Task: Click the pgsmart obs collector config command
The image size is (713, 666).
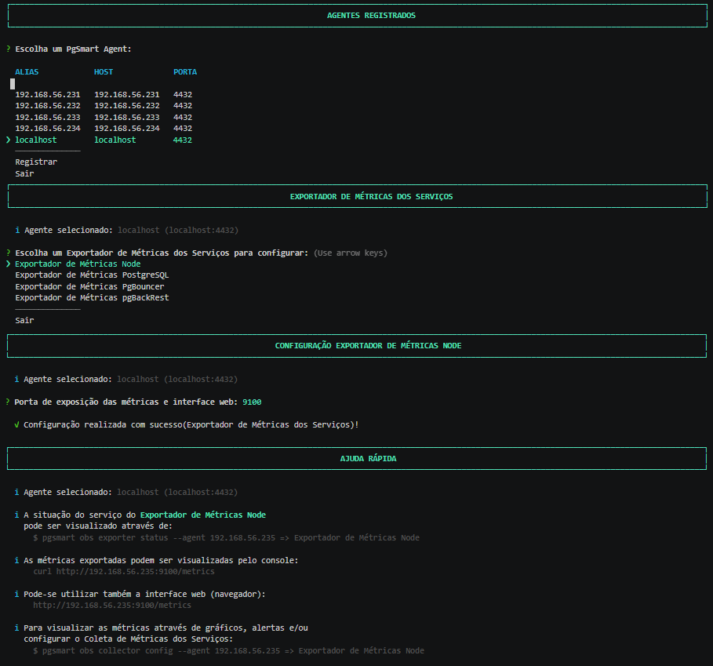Action: point(228,650)
